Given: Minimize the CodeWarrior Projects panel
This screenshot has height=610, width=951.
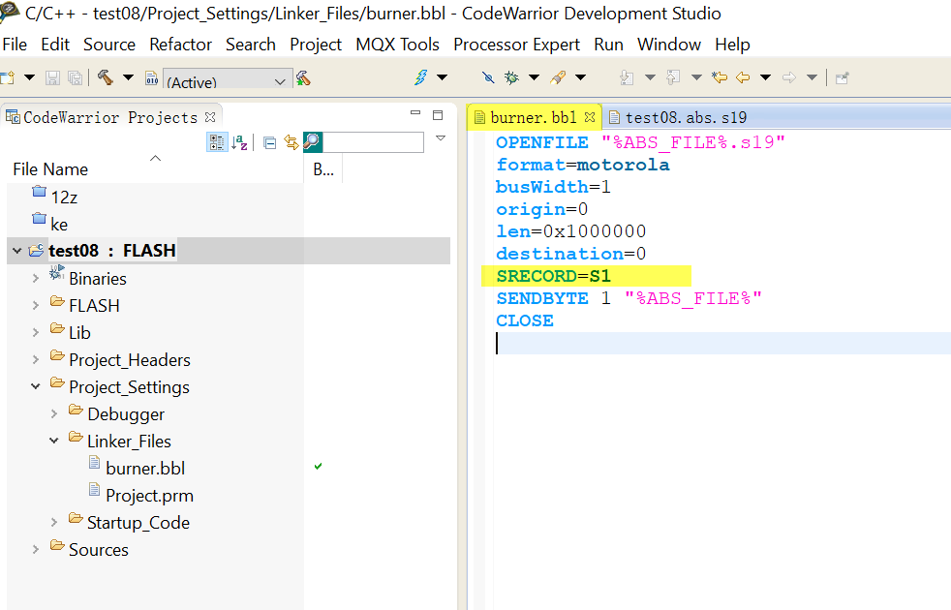Looking at the screenshot, I should click(415, 112).
